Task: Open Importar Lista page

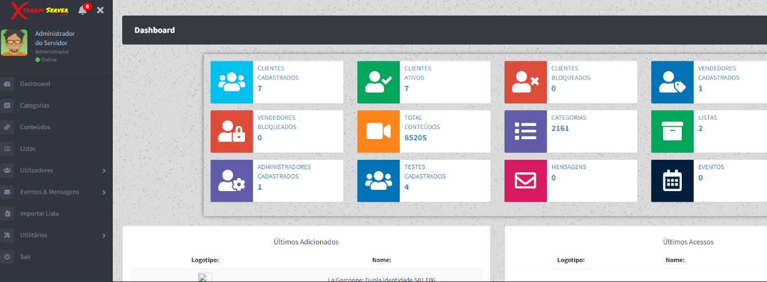Action: pos(39,214)
